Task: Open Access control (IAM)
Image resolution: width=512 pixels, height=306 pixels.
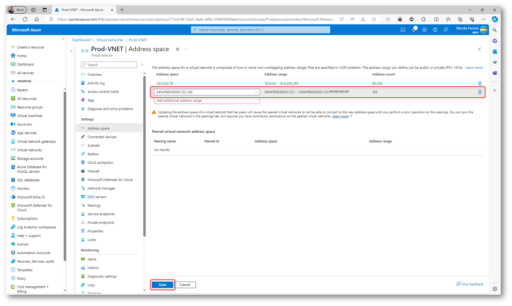Action: click(103, 92)
